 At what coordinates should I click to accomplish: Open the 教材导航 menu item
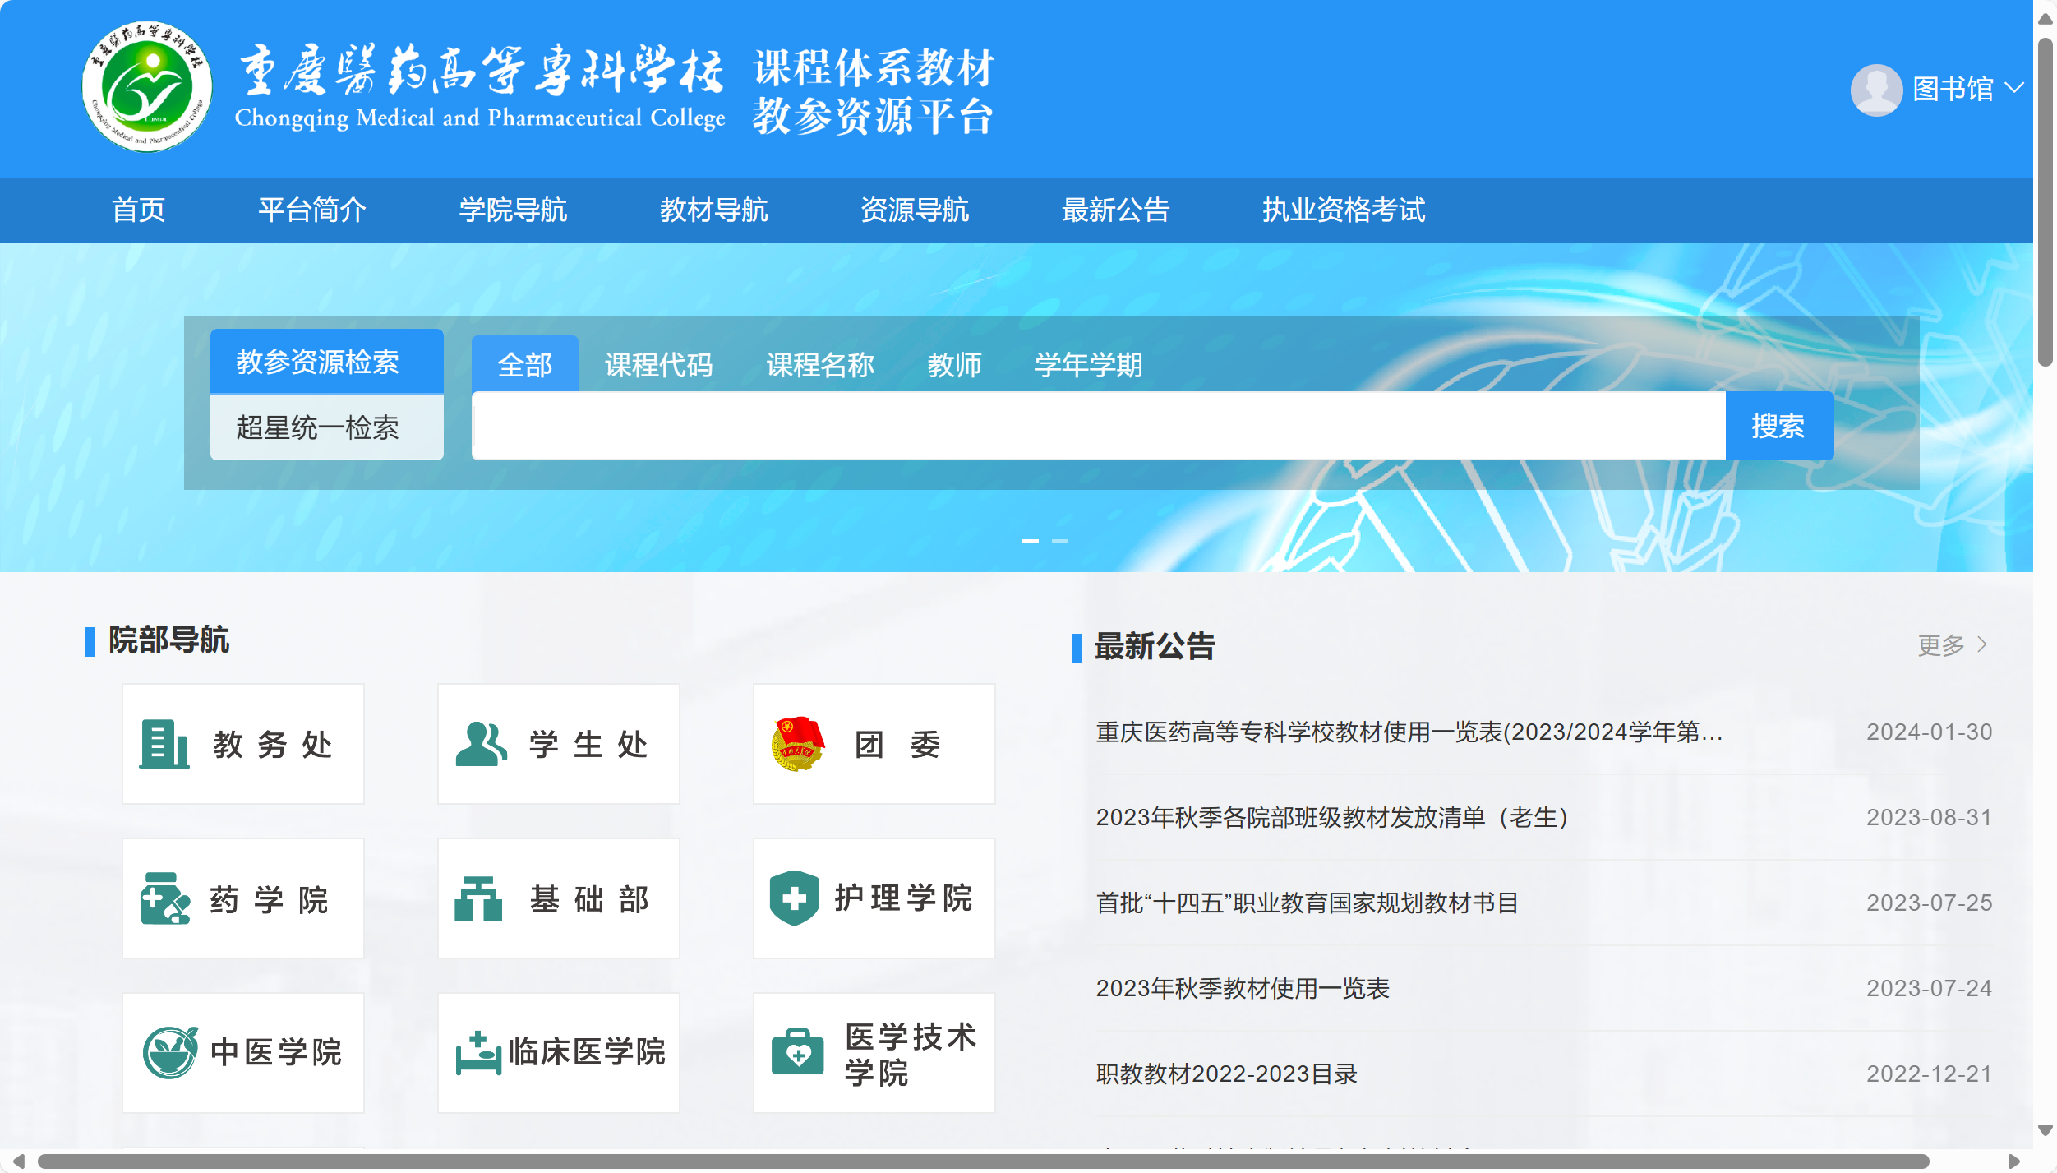click(x=713, y=210)
